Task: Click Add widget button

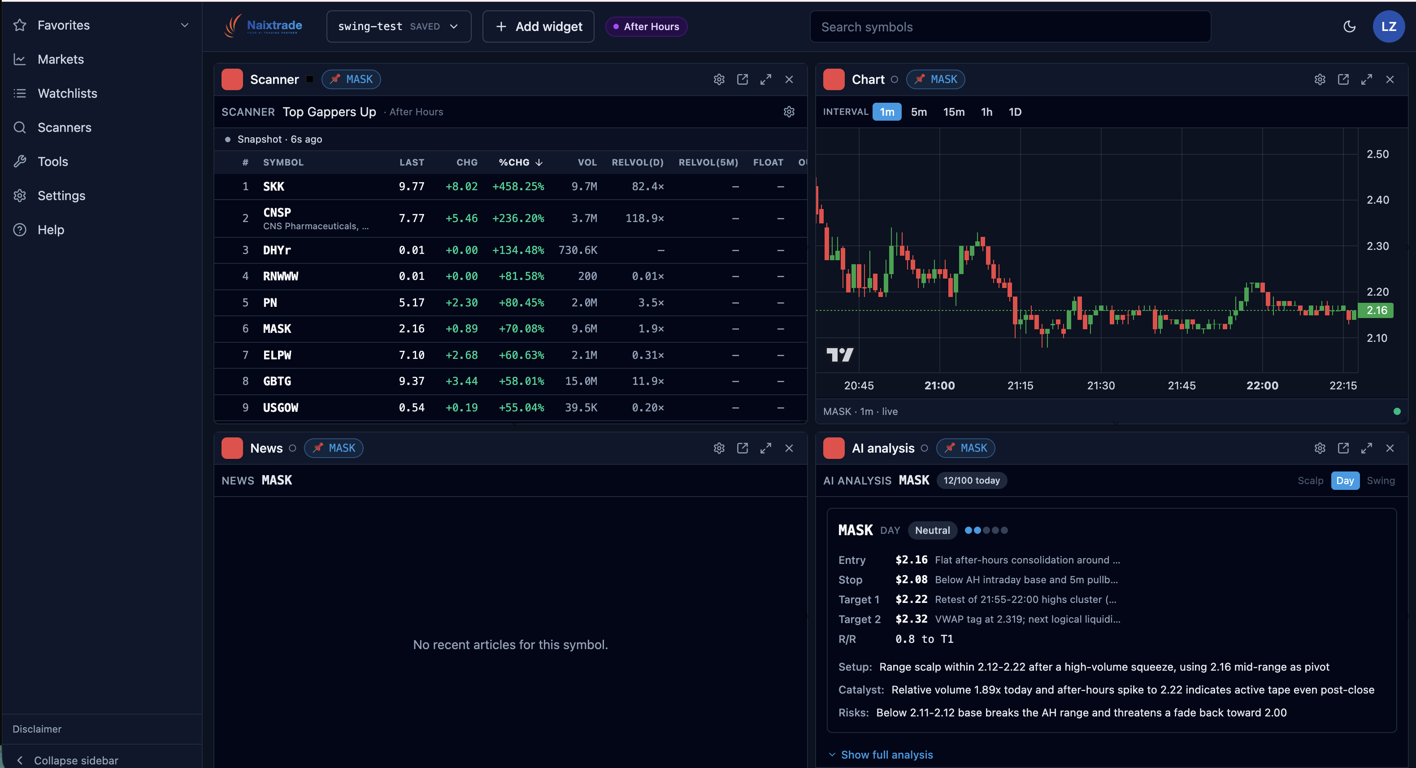Action: point(538,26)
